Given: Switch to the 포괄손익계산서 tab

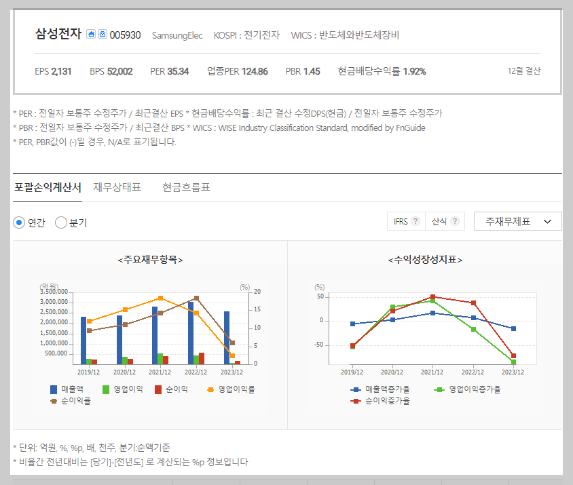Looking at the screenshot, I should [x=48, y=187].
